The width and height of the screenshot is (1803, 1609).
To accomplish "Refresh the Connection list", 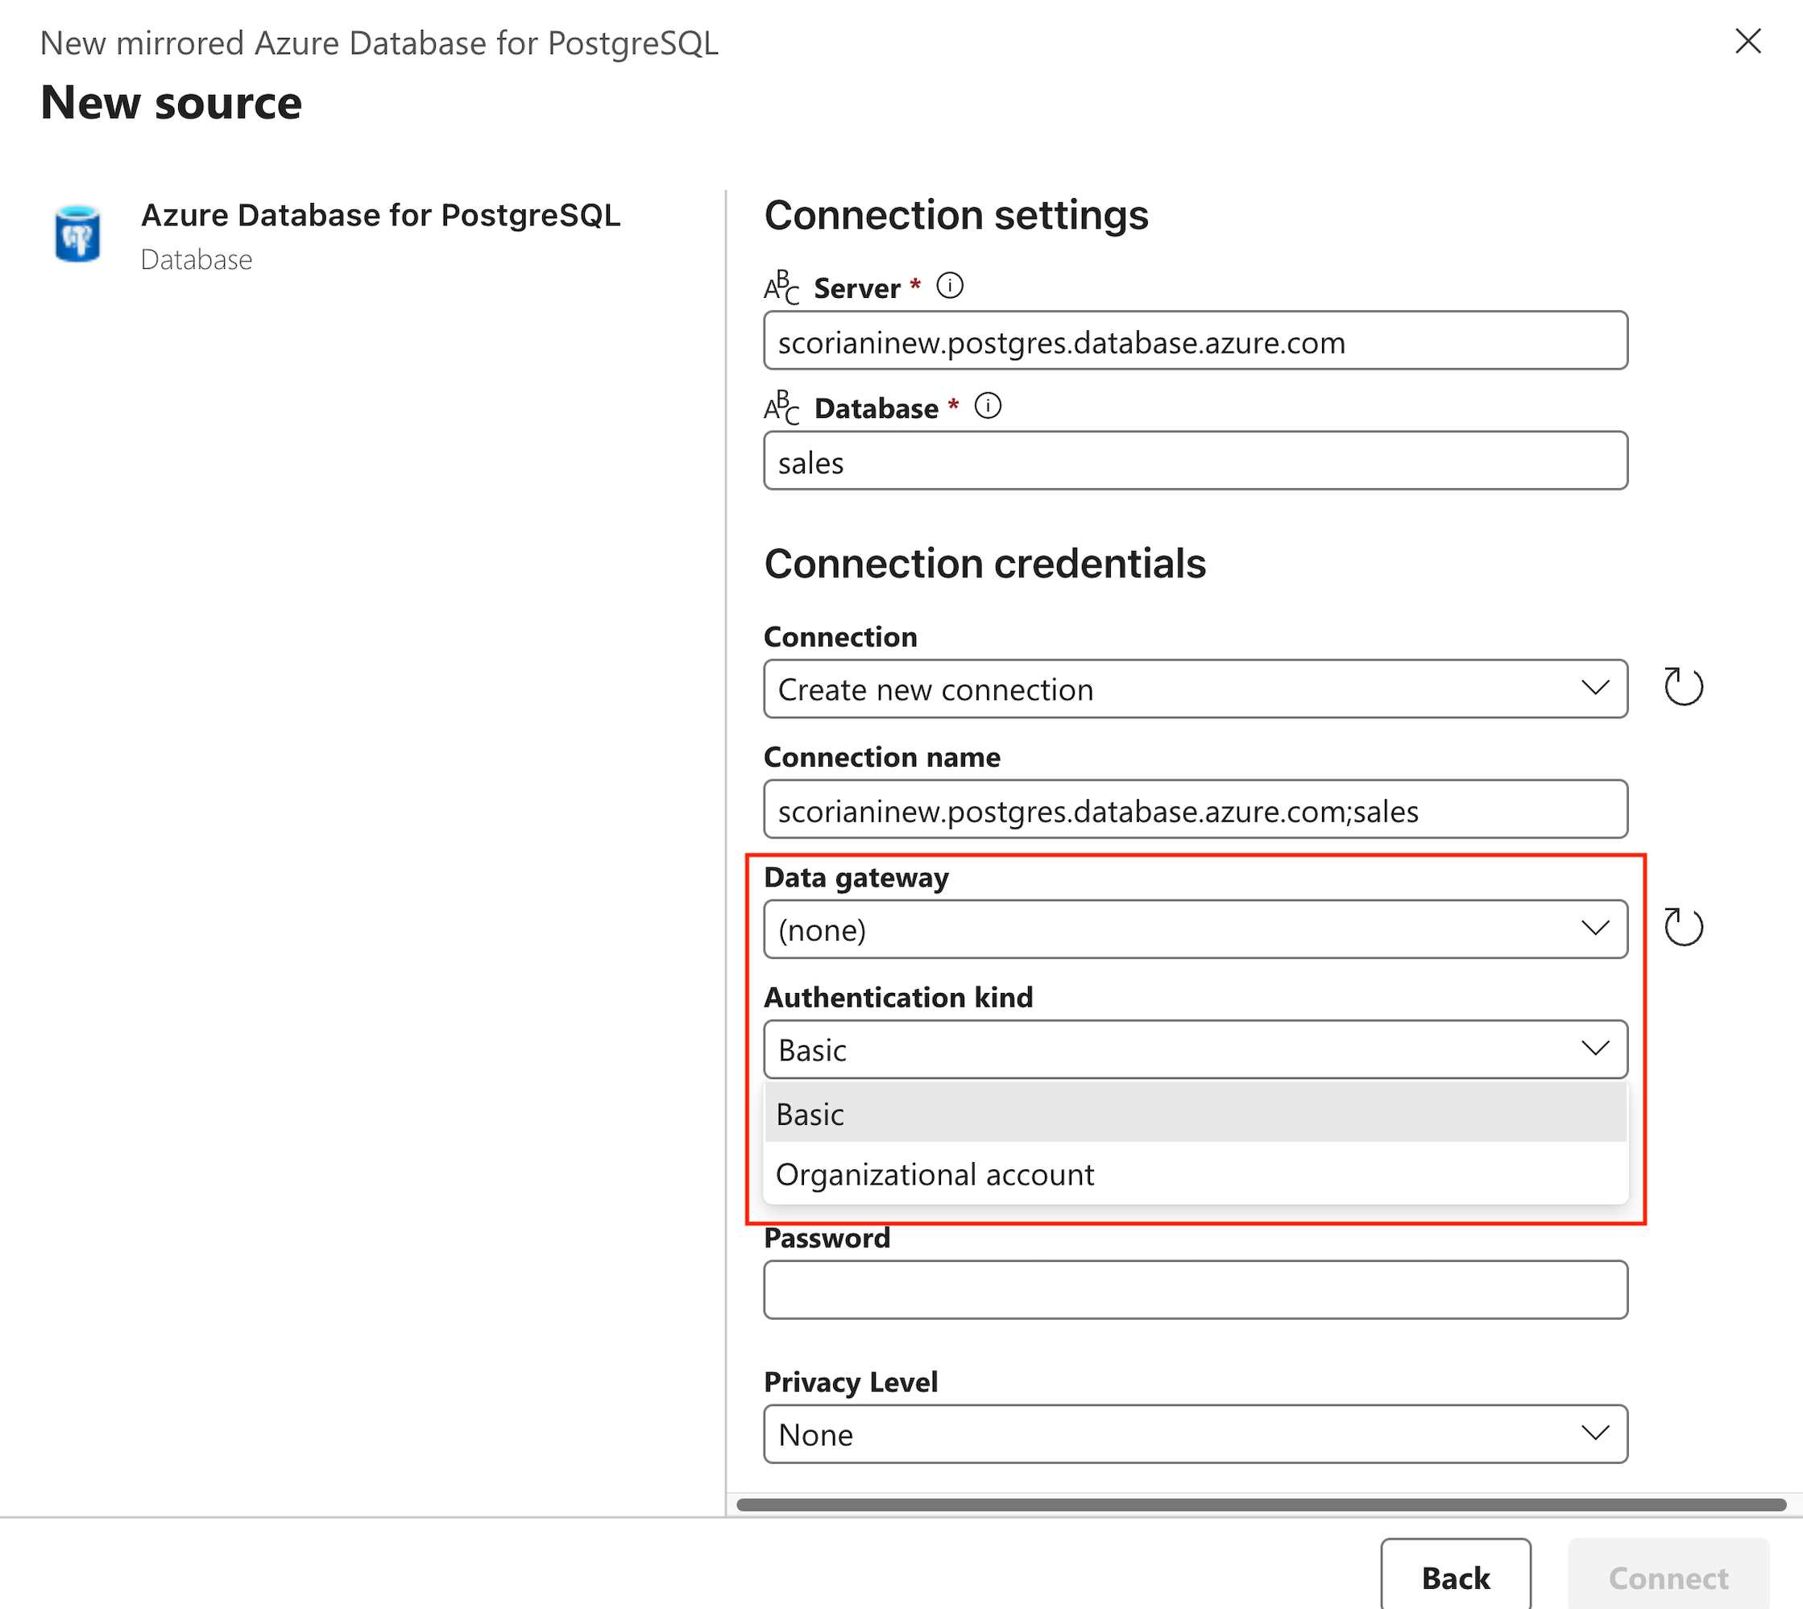I will (1683, 687).
